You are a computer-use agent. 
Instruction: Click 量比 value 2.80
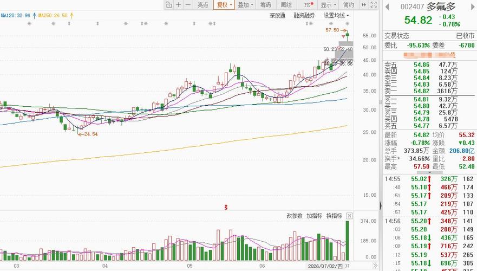468,159
